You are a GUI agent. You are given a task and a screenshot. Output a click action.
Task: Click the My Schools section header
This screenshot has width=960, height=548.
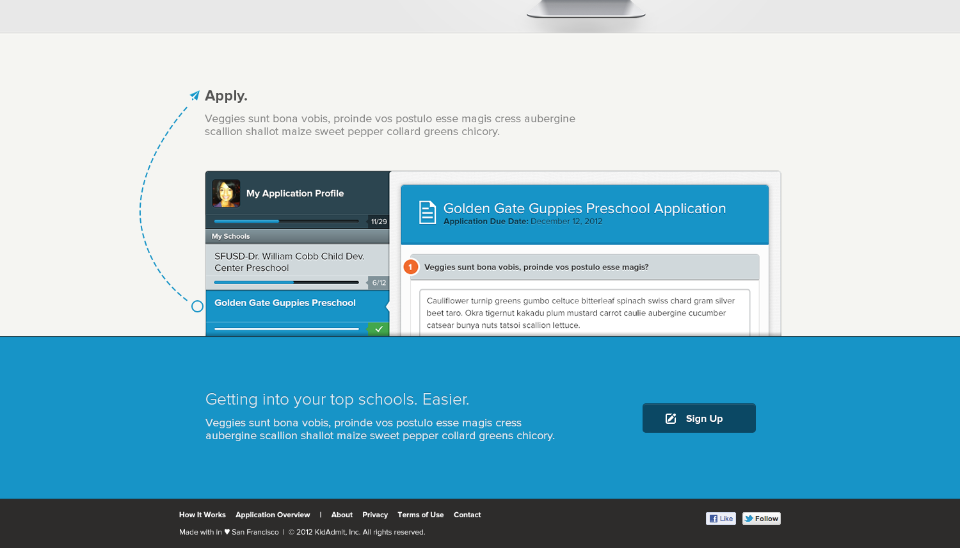pyautogui.click(x=298, y=236)
